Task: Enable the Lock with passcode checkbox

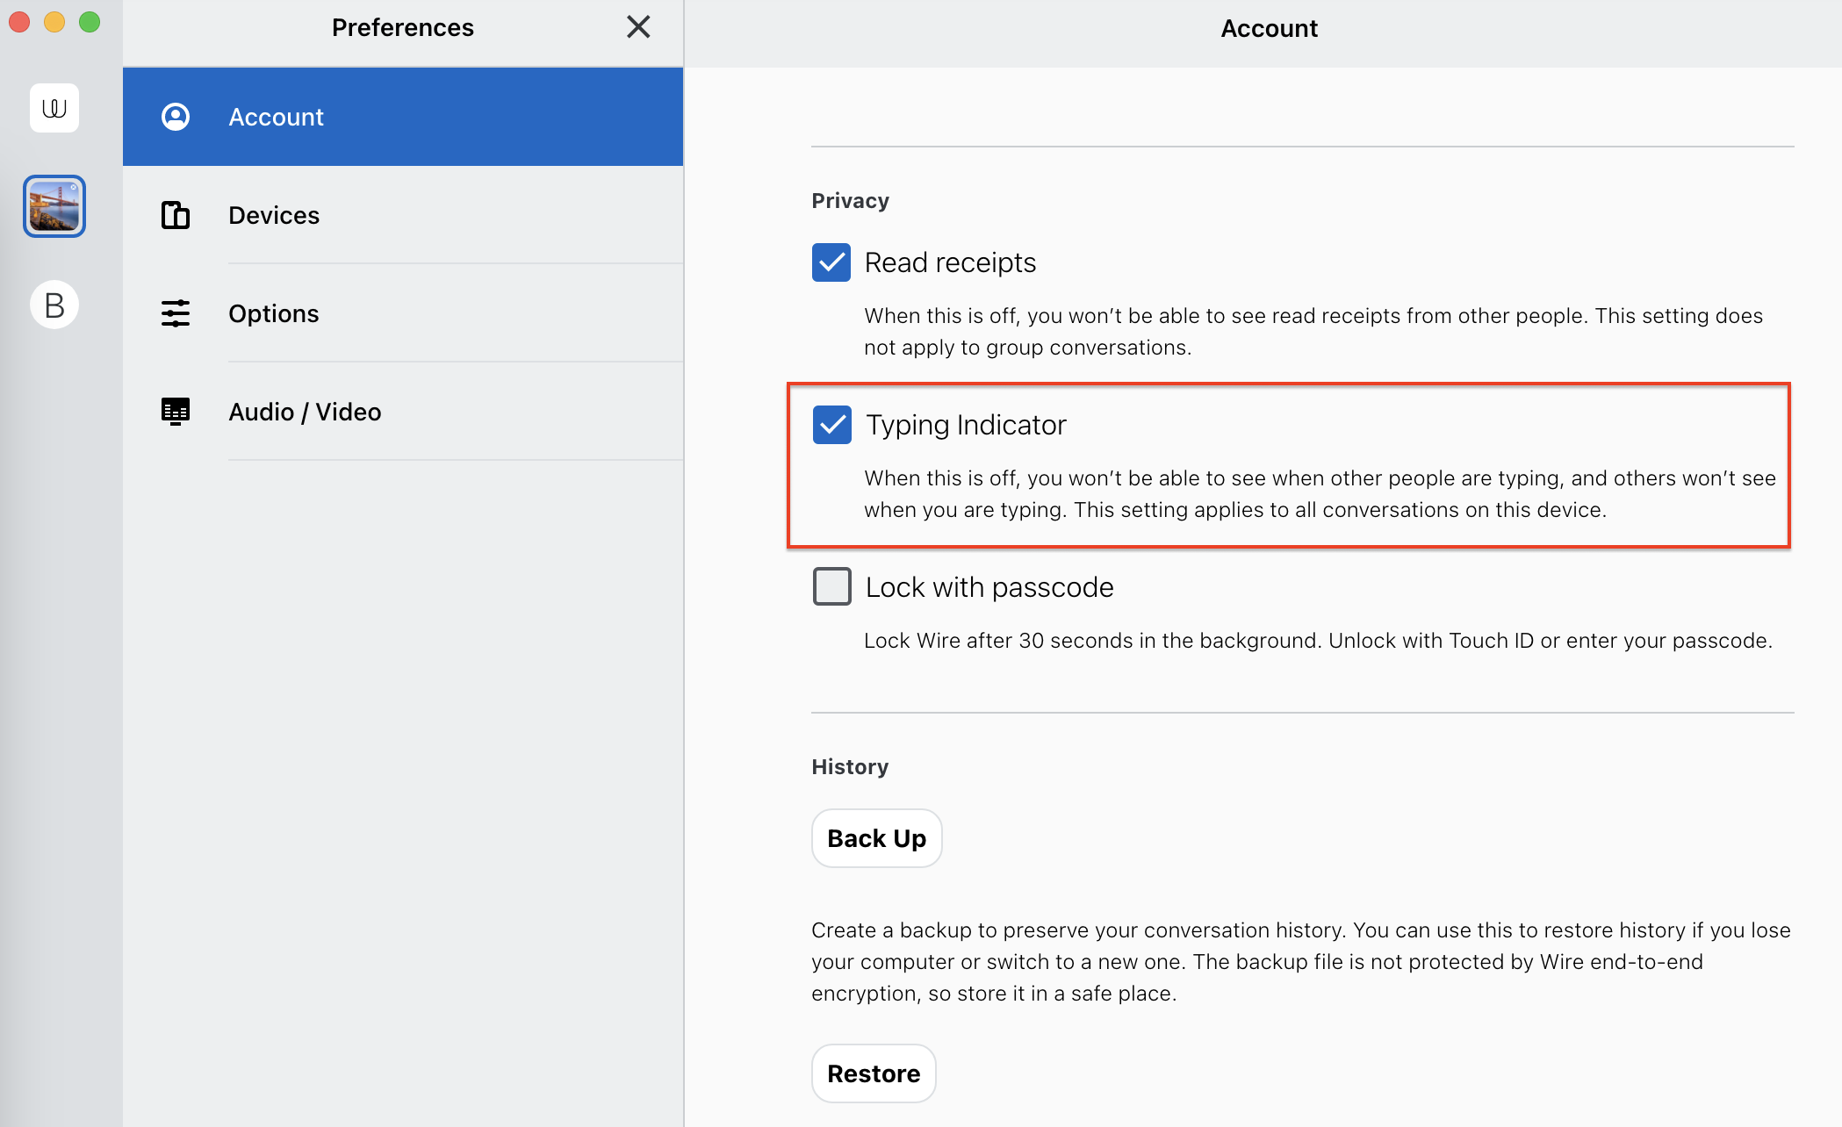Action: pos(831,586)
